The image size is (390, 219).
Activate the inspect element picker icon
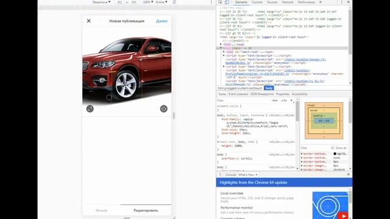pos(221,2)
